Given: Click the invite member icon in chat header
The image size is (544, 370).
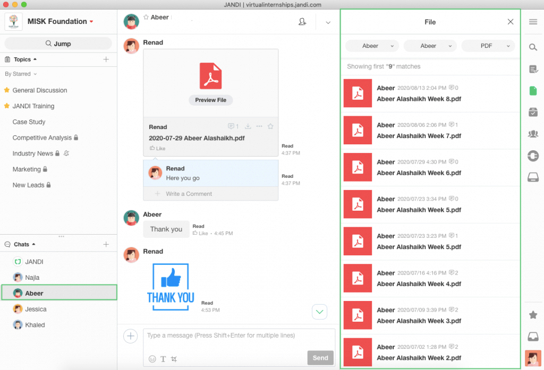Looking at the screenshot, I should 302,22.
